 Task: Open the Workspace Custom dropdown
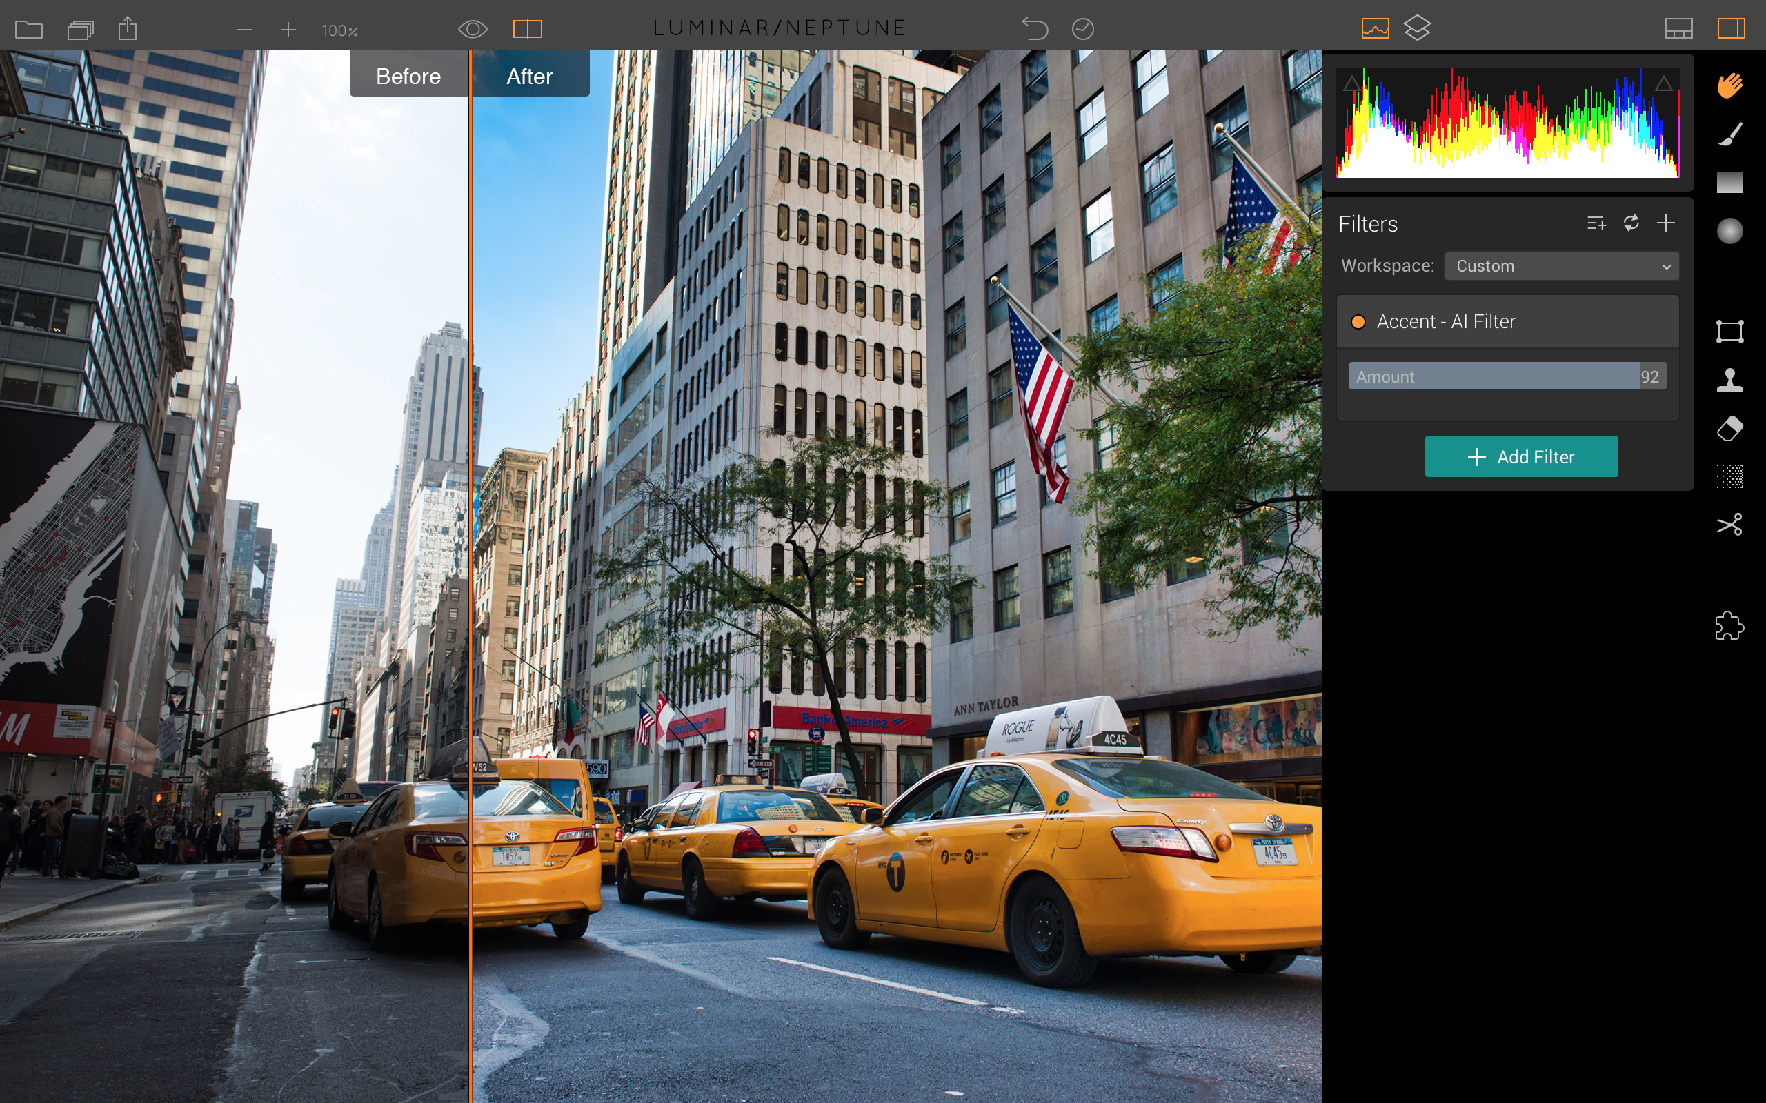[1562, 266]
